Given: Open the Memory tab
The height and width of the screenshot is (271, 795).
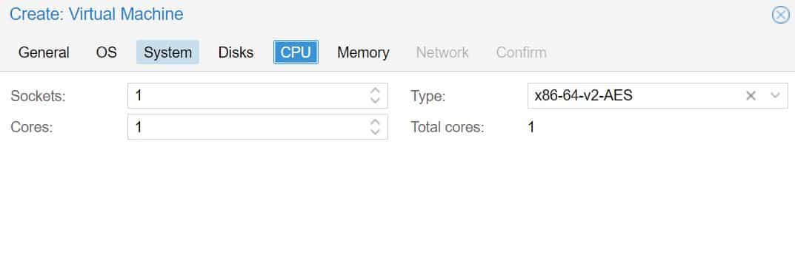Looking at the screenshot, I should tap(363, 52).
